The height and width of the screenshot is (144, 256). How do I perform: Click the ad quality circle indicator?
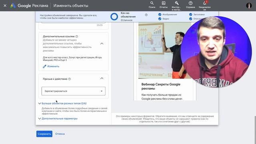pos(114,17)
